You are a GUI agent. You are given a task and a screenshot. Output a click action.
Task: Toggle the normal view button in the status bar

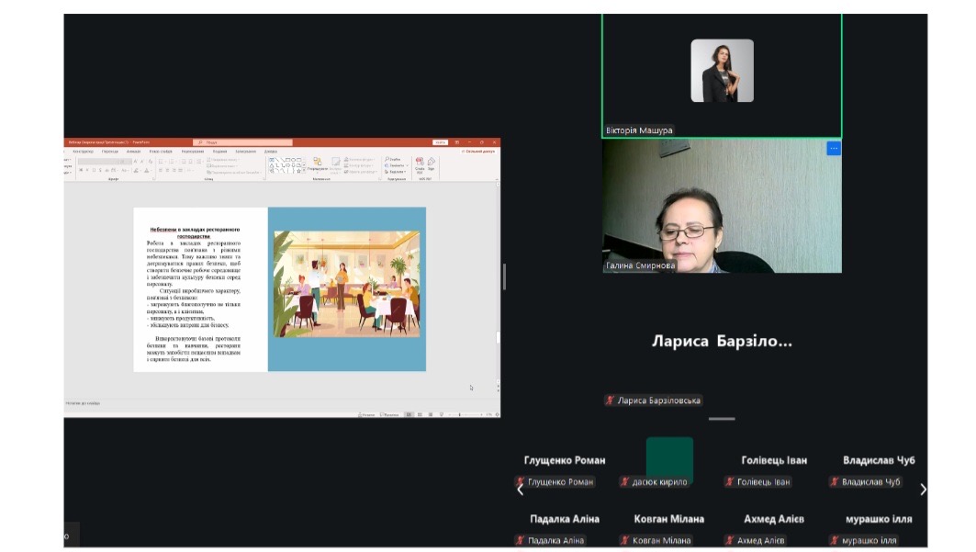(x=409, y=415)
